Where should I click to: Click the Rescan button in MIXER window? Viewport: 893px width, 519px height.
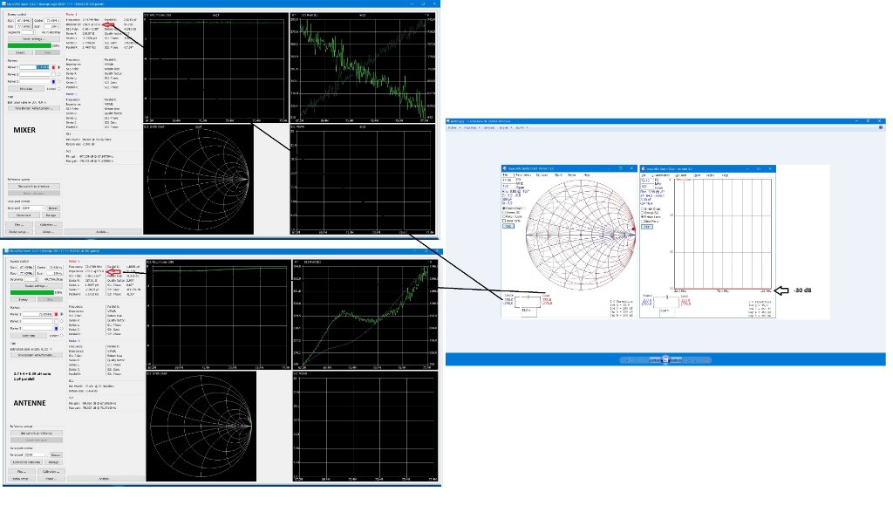tap(53, 208)
